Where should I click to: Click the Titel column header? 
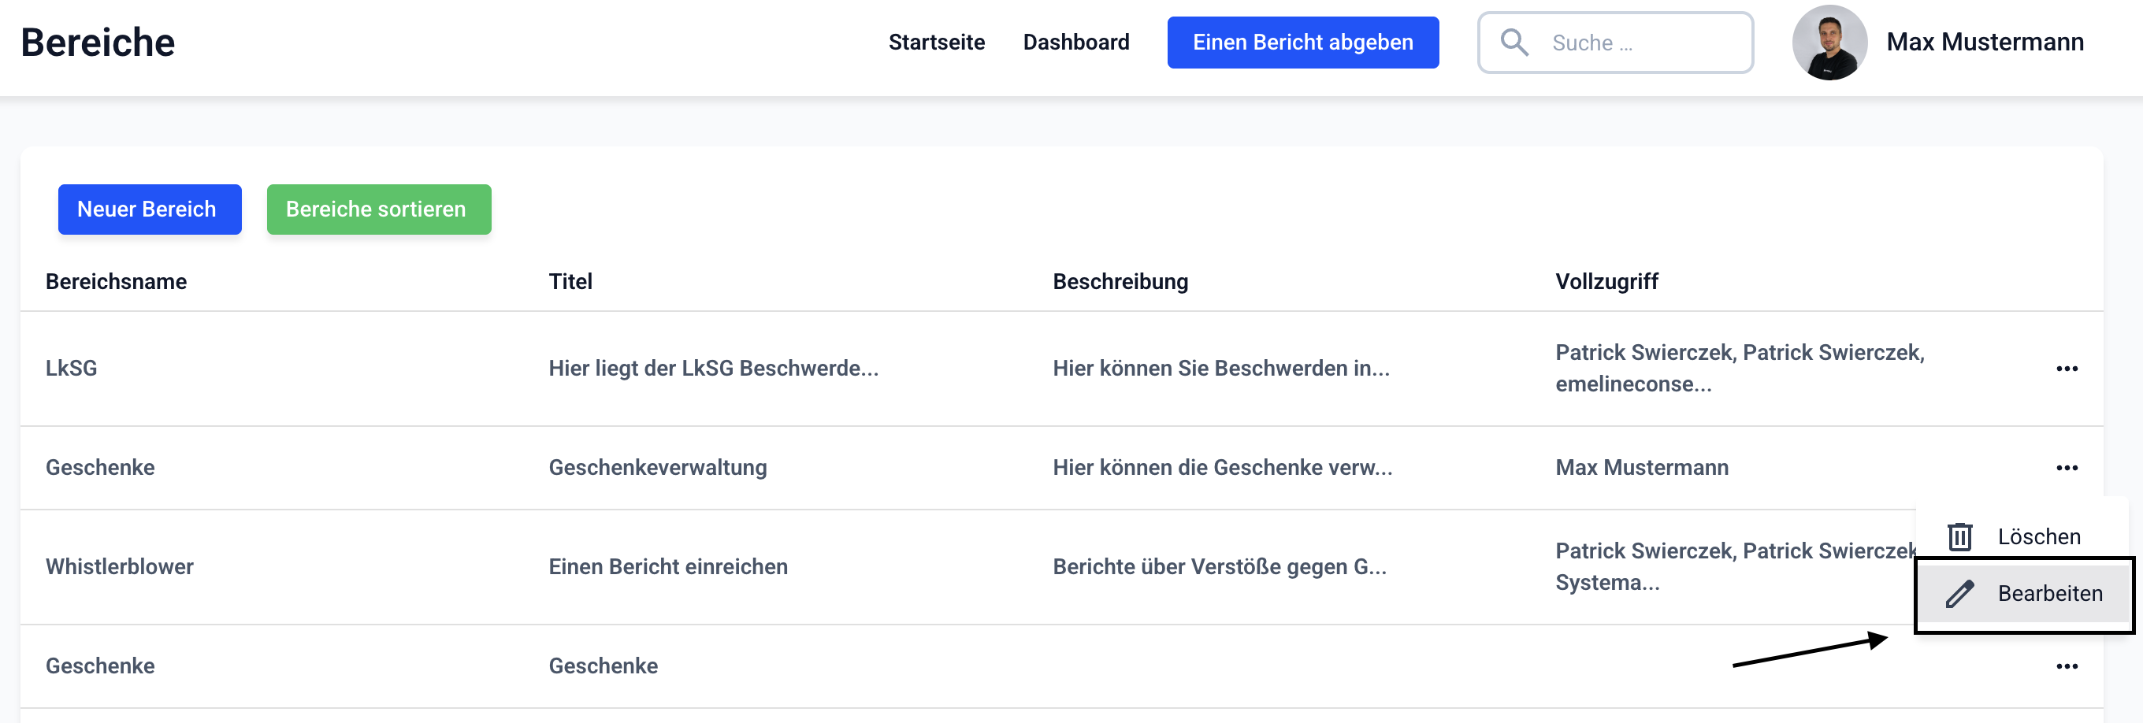click(570, 282)
